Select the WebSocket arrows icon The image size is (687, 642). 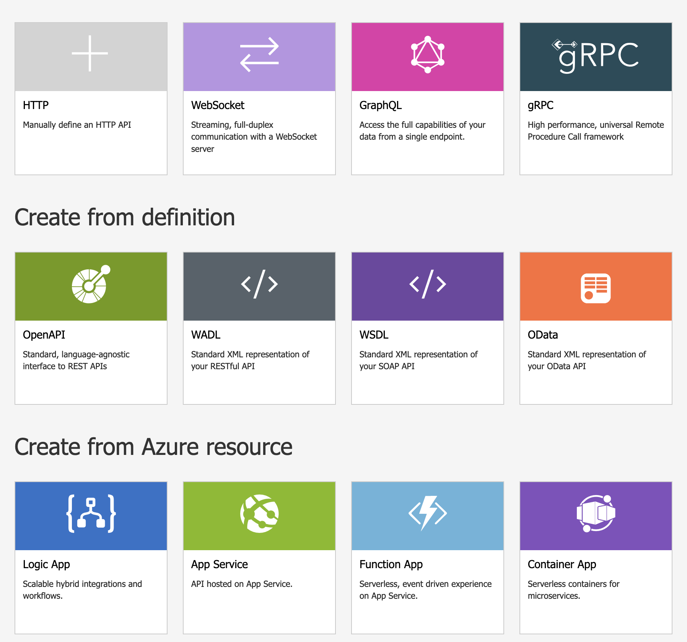click(x=259, y=54)
